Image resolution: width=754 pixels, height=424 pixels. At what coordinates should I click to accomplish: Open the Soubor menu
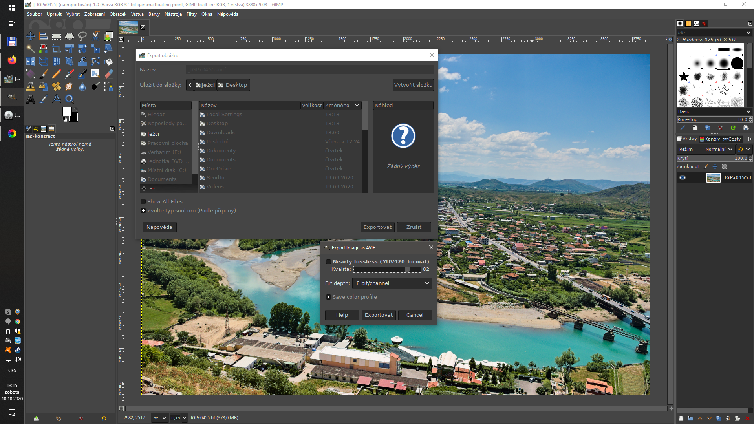[35, 14]
